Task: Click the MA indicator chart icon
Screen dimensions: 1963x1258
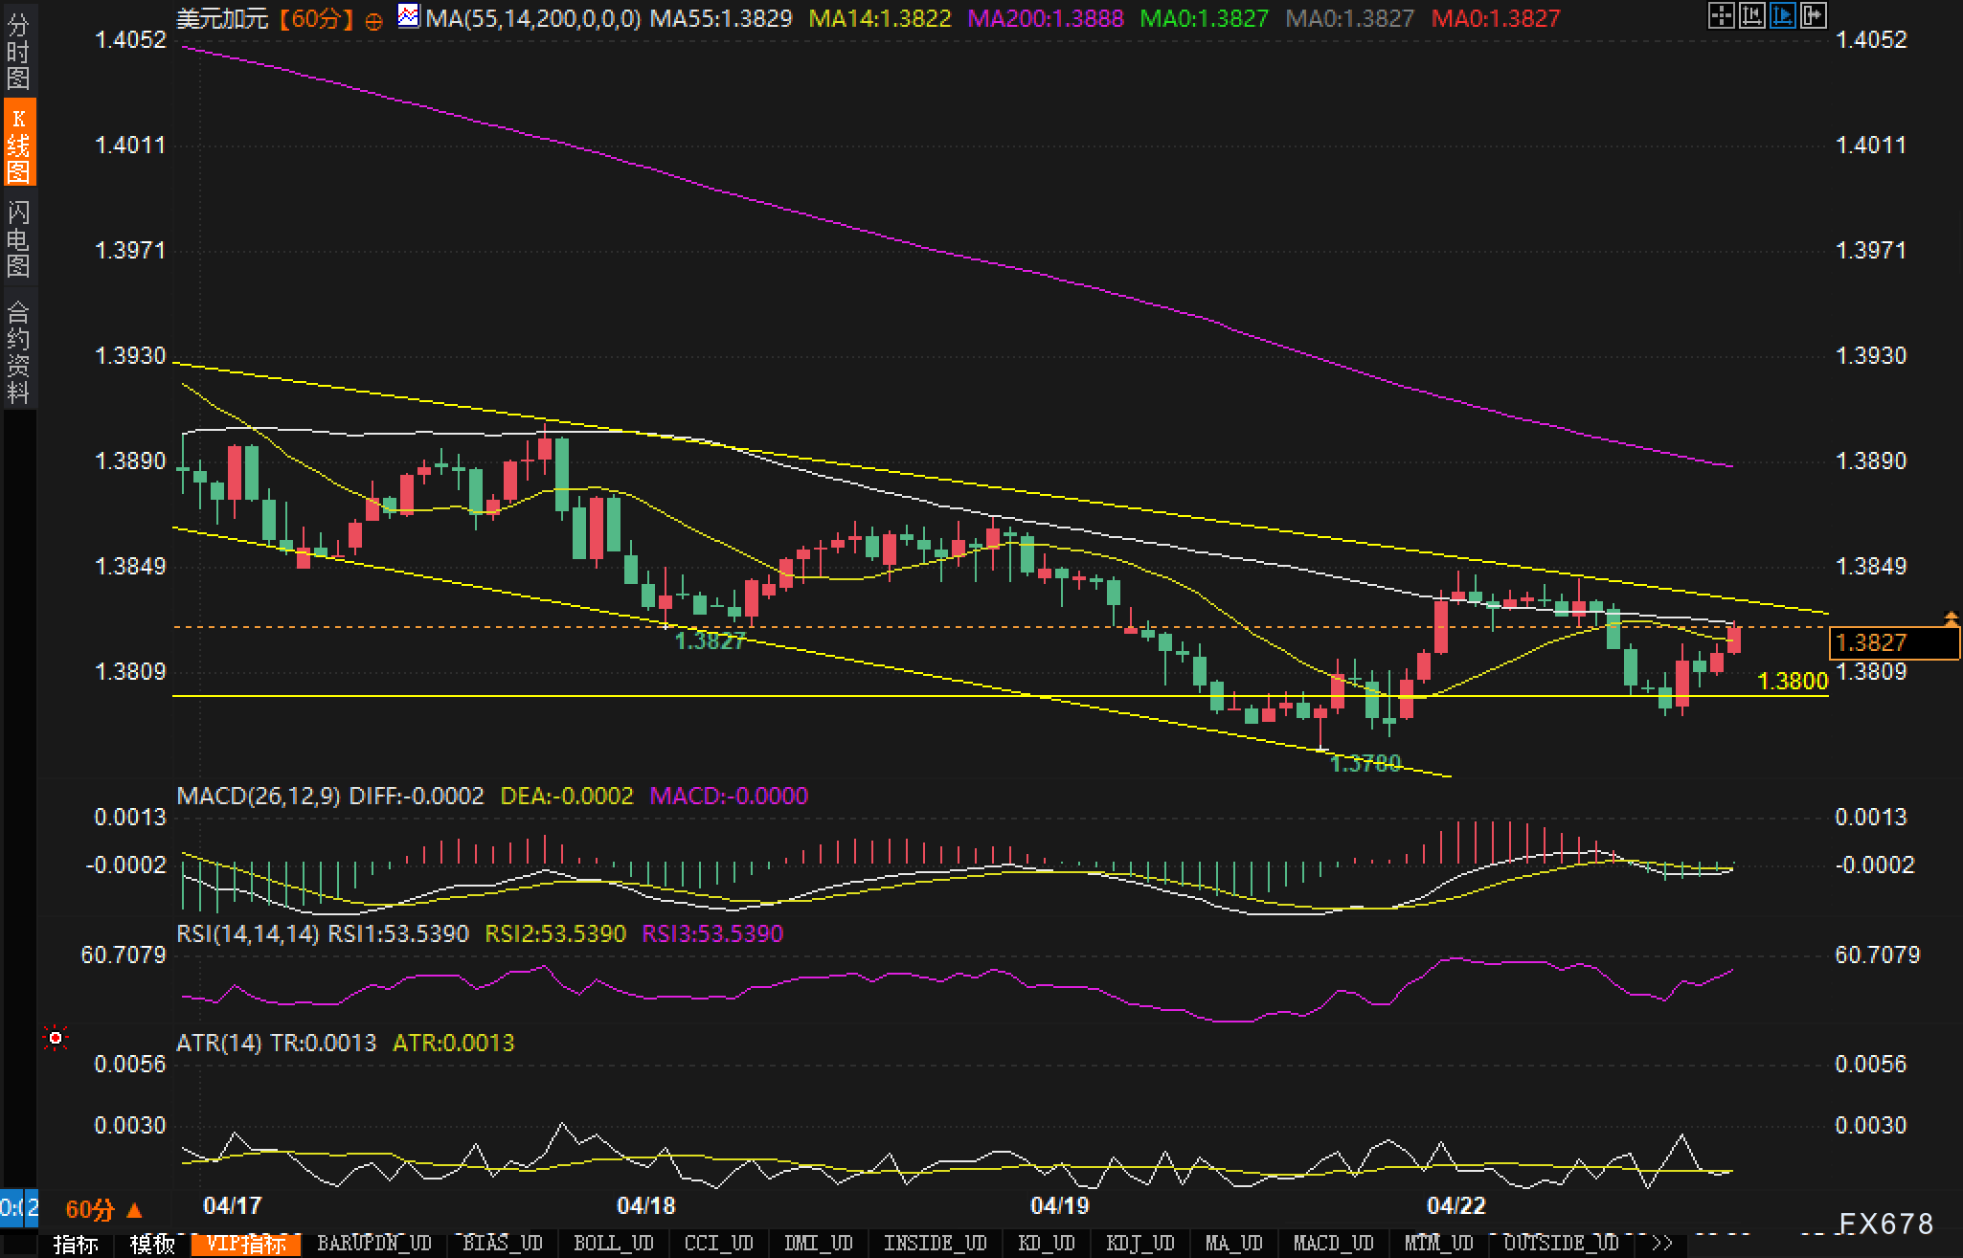Action: click(409, 16)
